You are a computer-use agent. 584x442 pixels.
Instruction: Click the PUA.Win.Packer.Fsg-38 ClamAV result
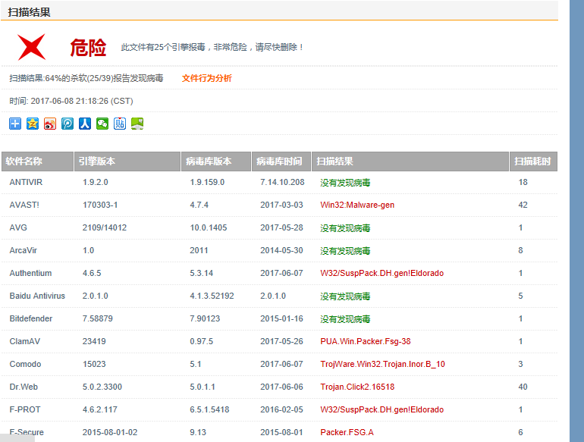(x=366, y=341)
